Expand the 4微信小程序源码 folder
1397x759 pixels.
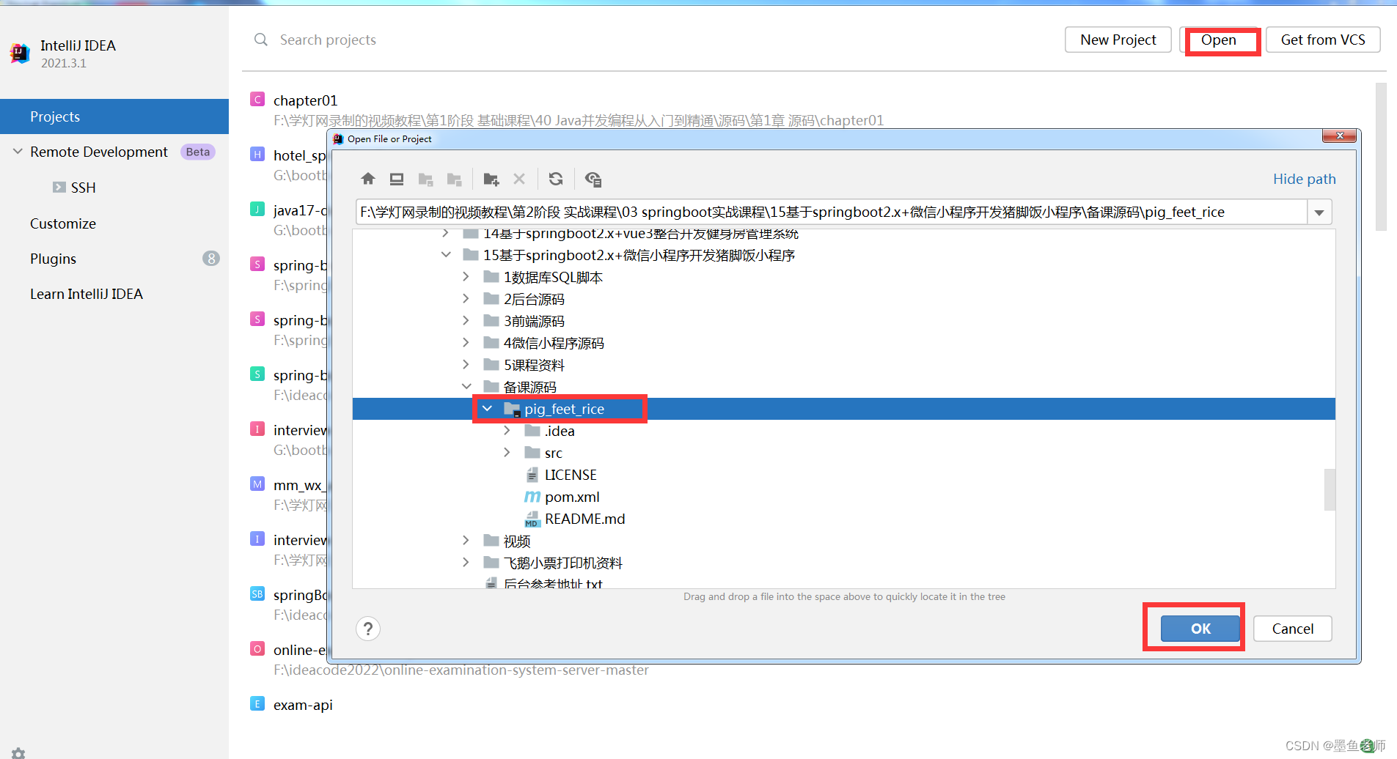(466, 343)
